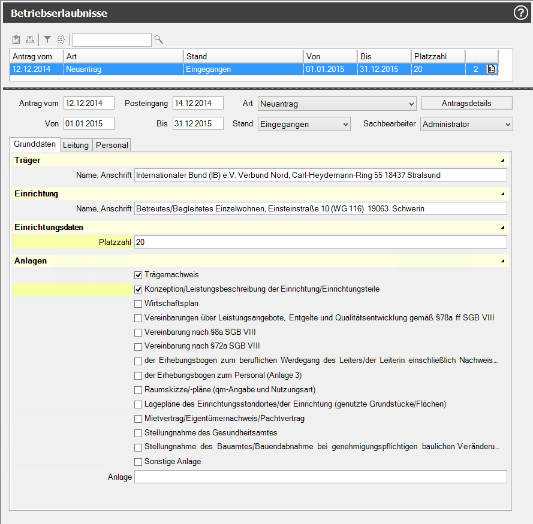Image resolution: width=533 pixels, height=524 pixels.
Task: Uncheck the Trägernachweis checkbox
Action: coord(138,275)
